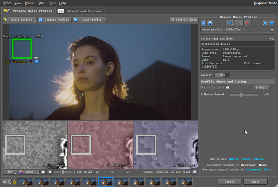Viewport: 278px width, 187px height.
Task: Open the Tools menu
Action: click(x=52, y=3)
